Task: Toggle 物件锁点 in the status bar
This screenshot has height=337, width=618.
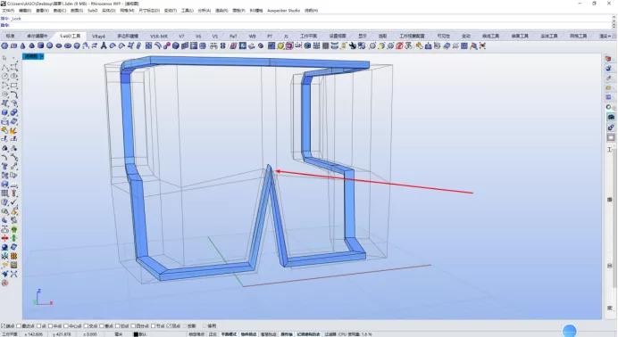Action: tap(248, 334)
